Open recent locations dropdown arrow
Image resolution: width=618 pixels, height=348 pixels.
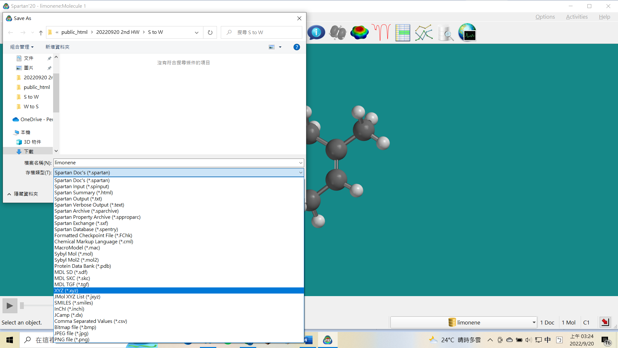tap(33, 32)
